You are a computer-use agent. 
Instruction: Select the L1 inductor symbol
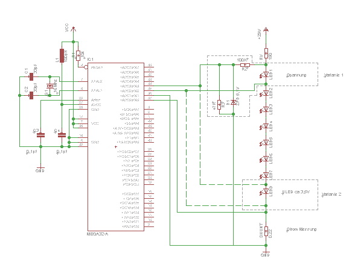pos(62,55)
